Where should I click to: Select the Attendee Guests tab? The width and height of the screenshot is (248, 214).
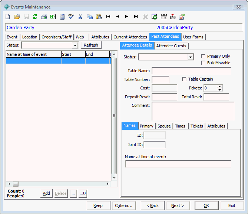coord(171,46)
